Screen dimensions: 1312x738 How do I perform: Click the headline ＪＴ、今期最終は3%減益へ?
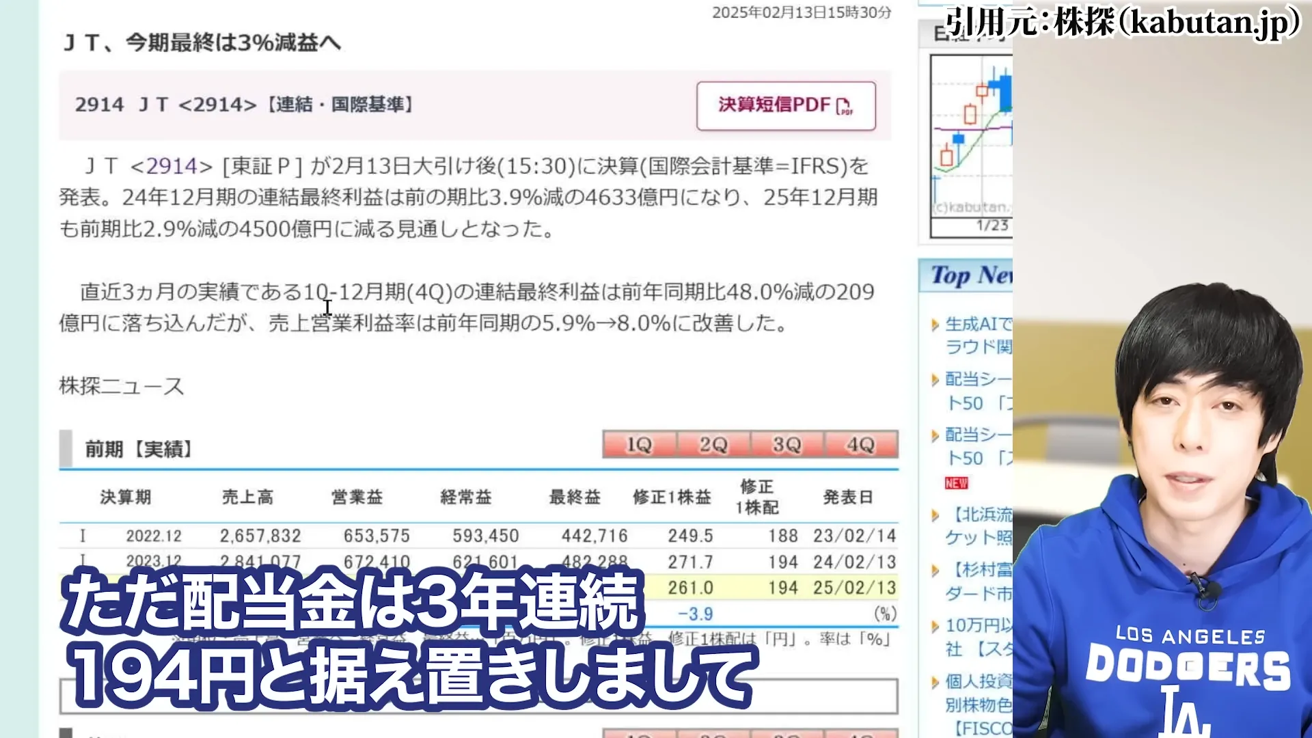(202, 42)
